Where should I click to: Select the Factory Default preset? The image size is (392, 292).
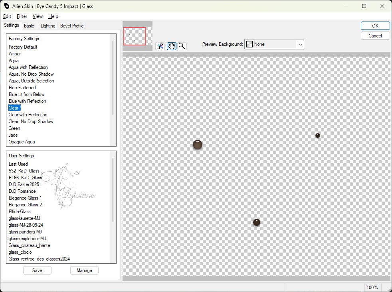click(23, 47)
